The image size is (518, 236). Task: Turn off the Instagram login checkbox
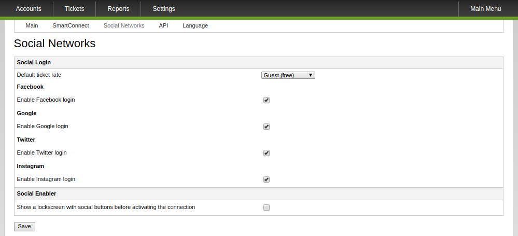(267, 179)
